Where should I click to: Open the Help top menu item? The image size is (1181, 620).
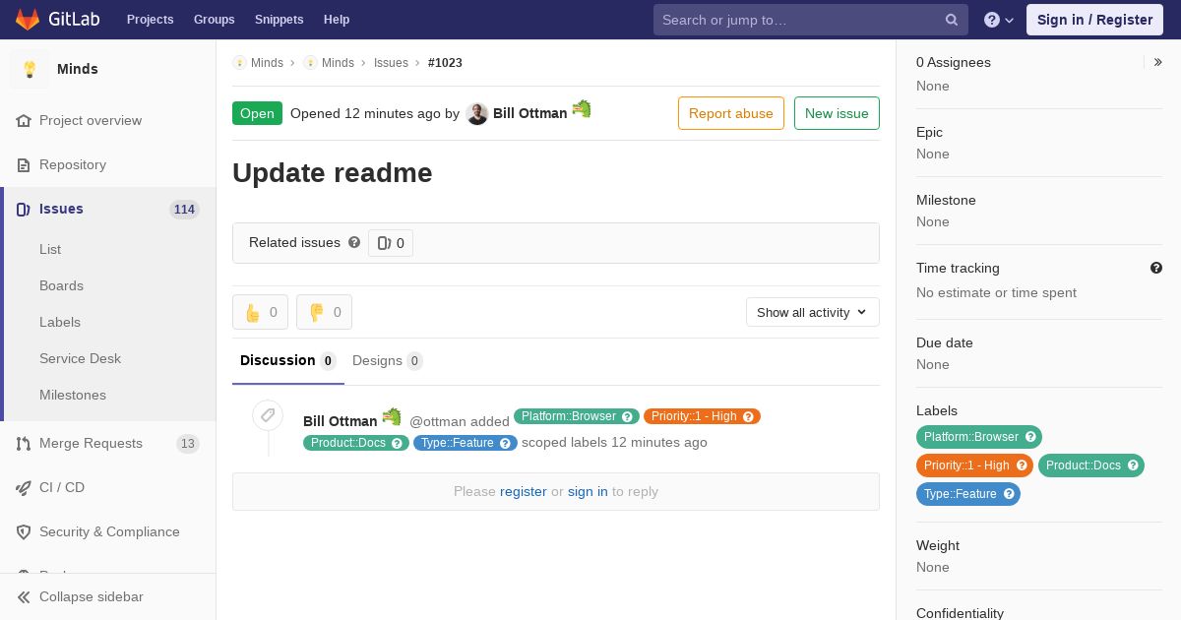(337, 20)
